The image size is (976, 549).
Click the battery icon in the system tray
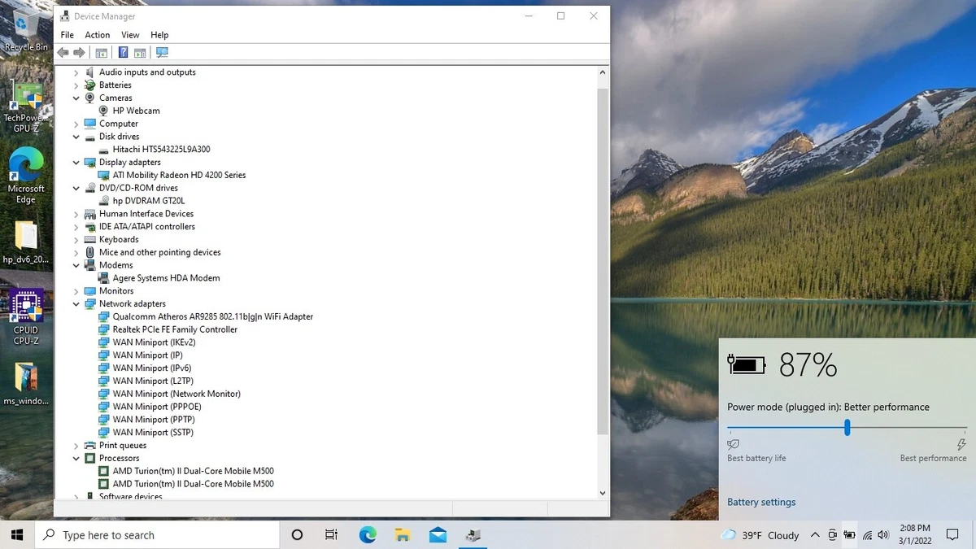849,535
